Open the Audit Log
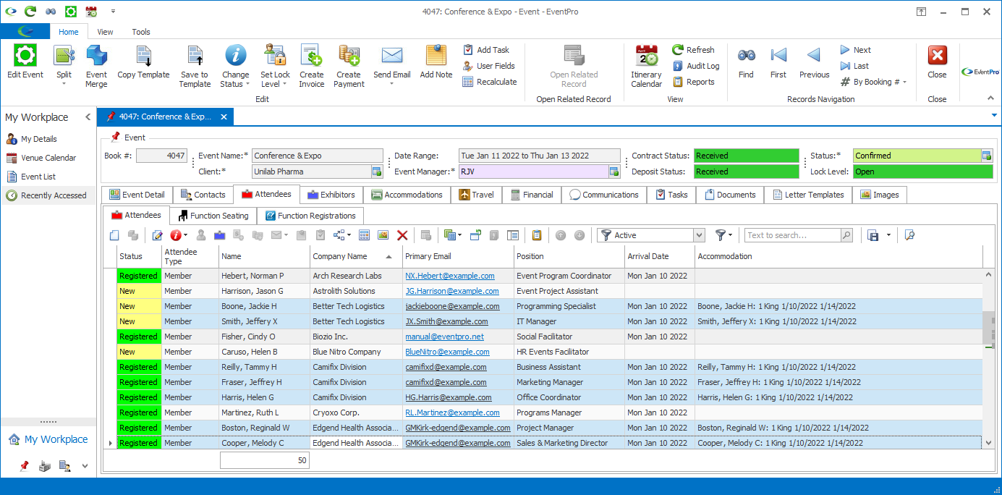 coord(695,66)
